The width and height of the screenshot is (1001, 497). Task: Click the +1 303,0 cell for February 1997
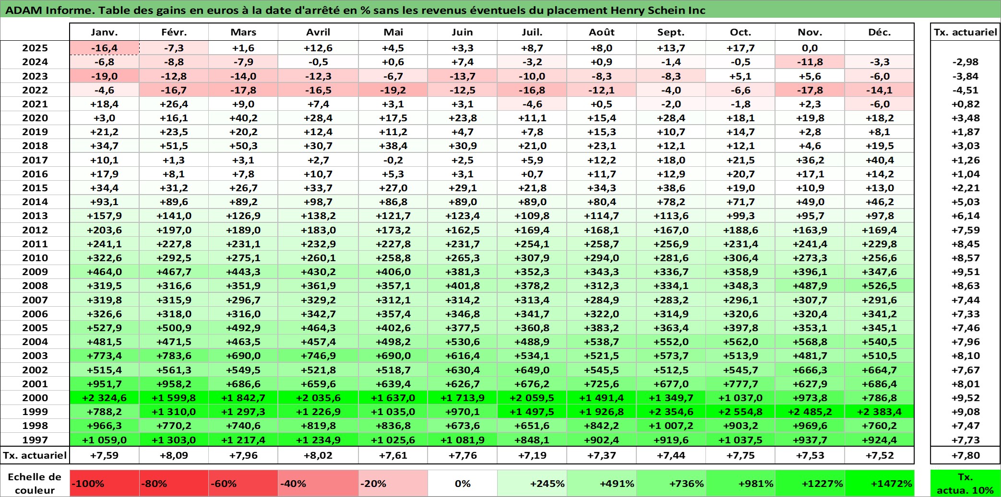[174, 440]
